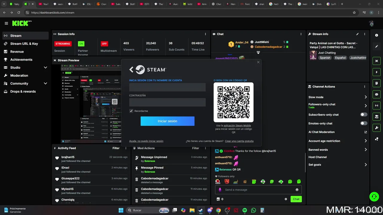Click Iniciar sesión button in Steam dialog
The image size is (383, 215).
click(168, 121)
